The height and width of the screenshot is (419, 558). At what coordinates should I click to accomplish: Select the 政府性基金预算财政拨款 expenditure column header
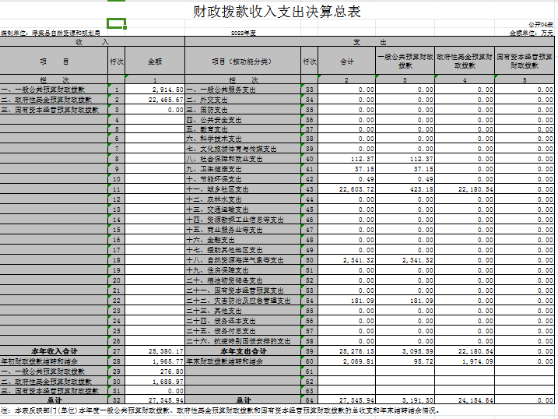465,62
